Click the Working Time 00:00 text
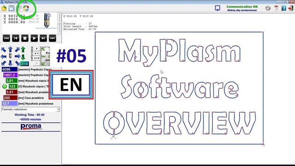 tap(29, 115)
